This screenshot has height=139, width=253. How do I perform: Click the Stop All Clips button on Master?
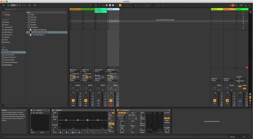[237, 67]
